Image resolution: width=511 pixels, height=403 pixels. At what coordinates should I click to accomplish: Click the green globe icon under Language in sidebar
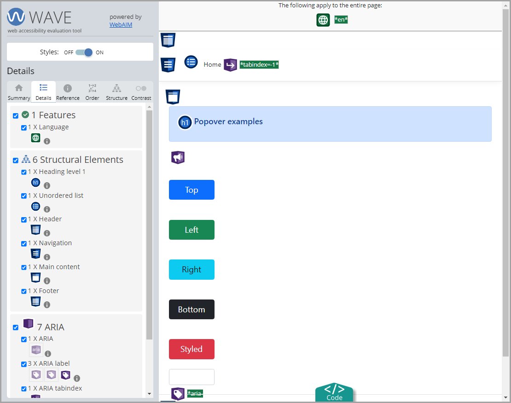[36, 138]
